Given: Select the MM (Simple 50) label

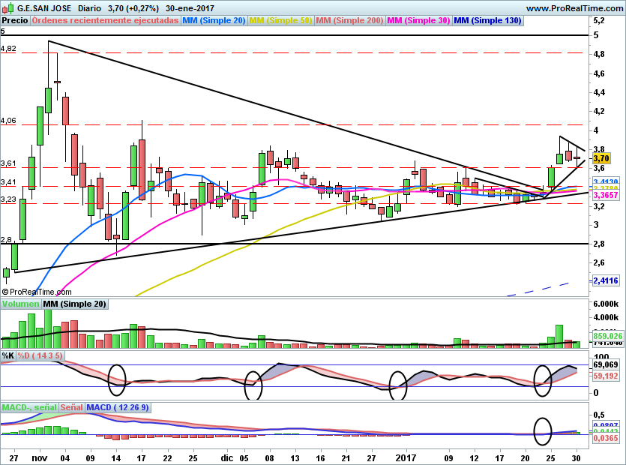Looking at the screenshot, I should (280, 20).
